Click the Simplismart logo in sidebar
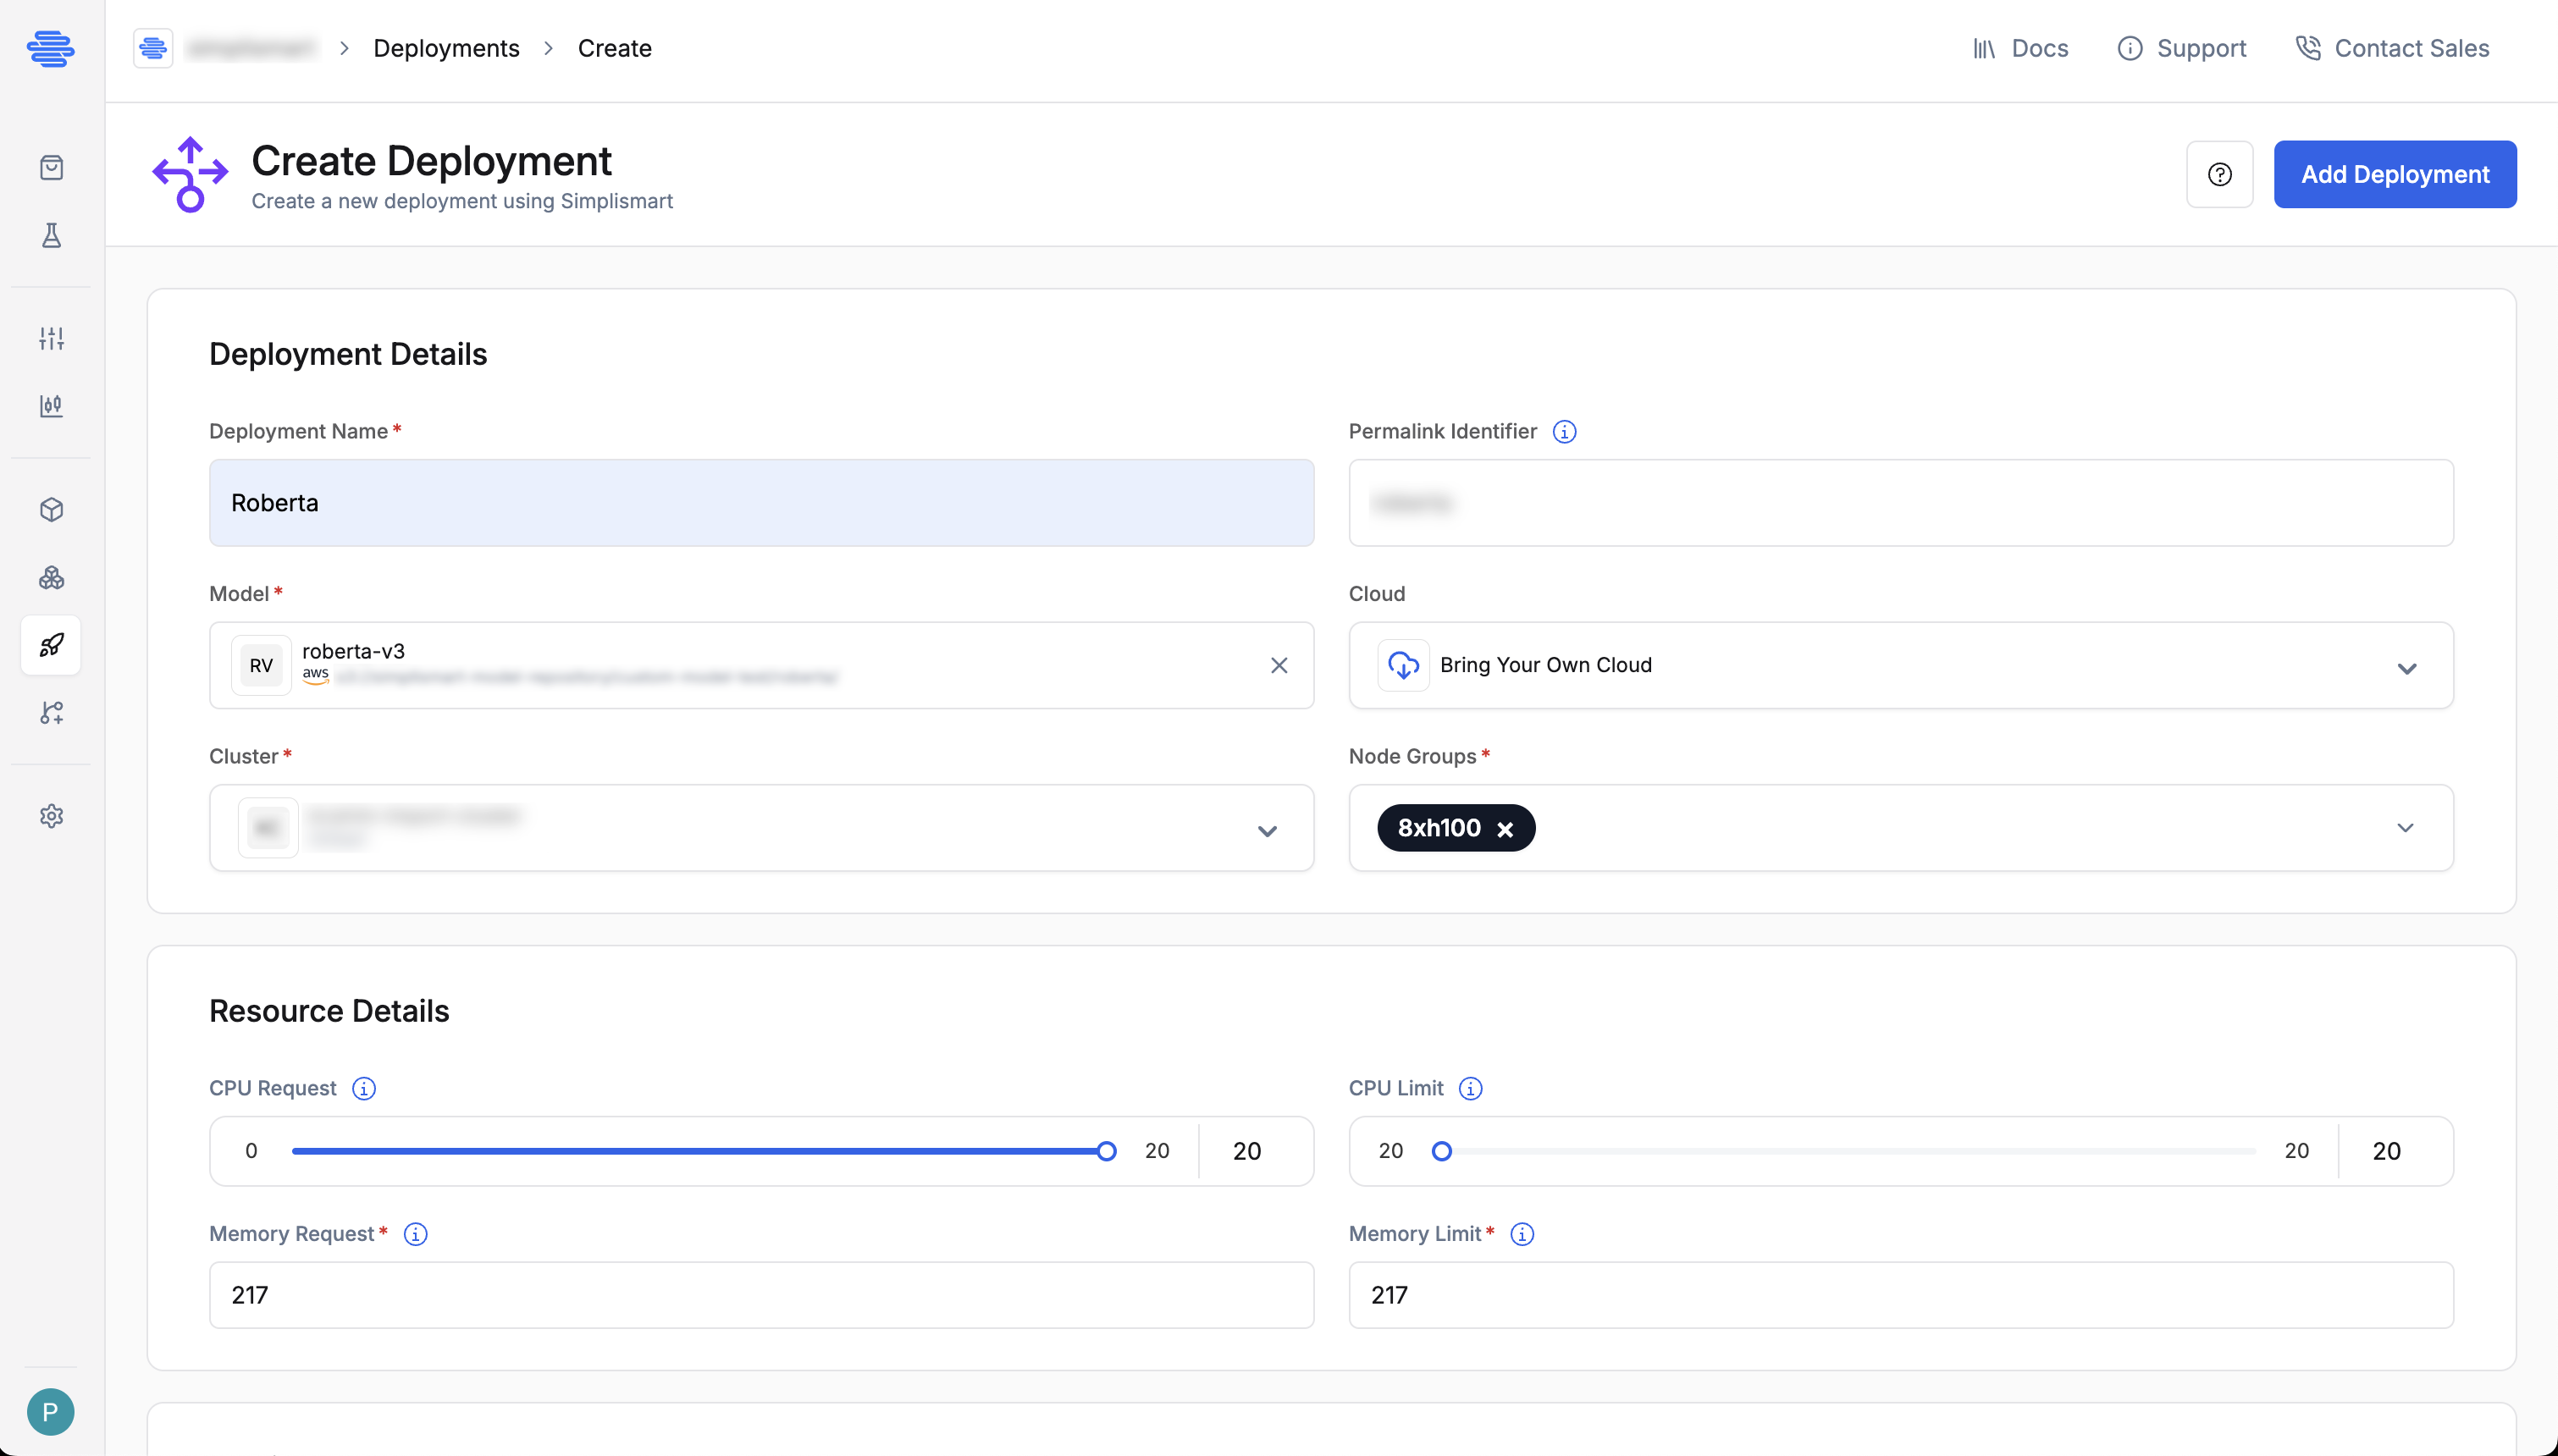This screenshot has width=2558, height=1456. (50, 48)
